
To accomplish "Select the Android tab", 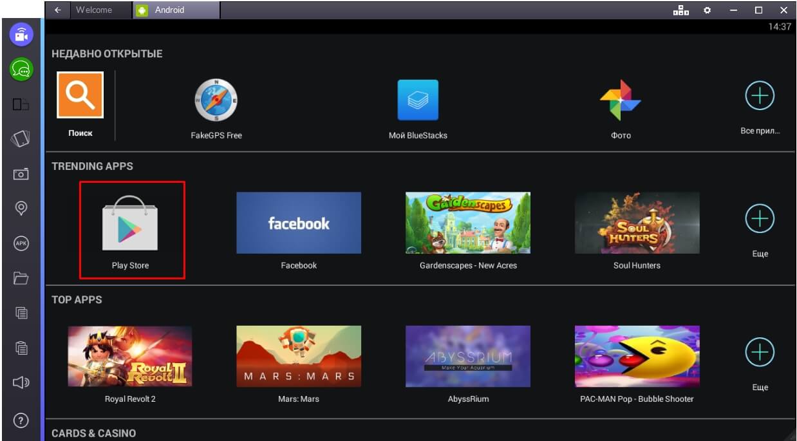I will 169,10.
